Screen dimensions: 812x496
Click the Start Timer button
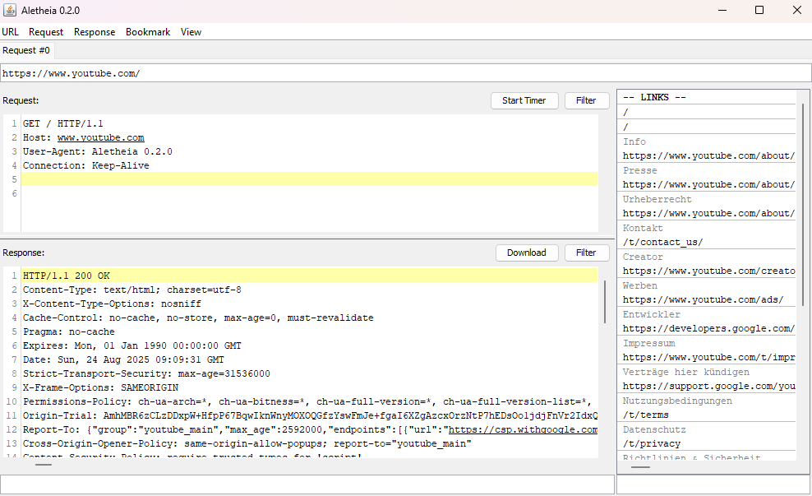coord(524,100)
